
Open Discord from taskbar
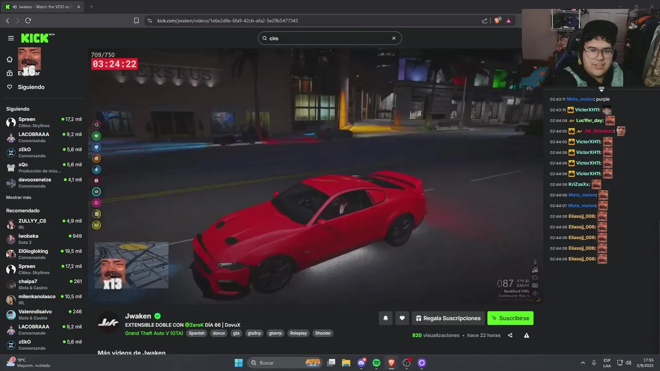[x=361, y=363]
